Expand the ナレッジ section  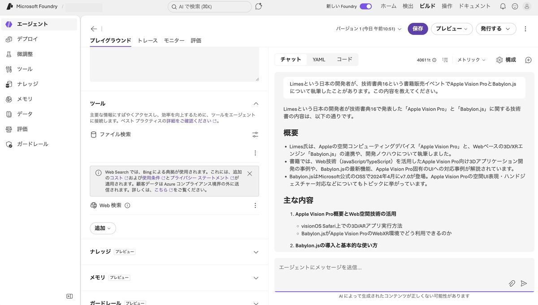pyautogui.click(x=256, y=252)
